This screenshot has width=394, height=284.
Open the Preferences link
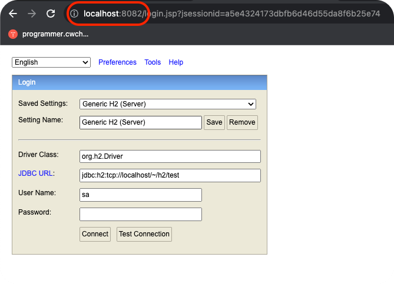117,62
